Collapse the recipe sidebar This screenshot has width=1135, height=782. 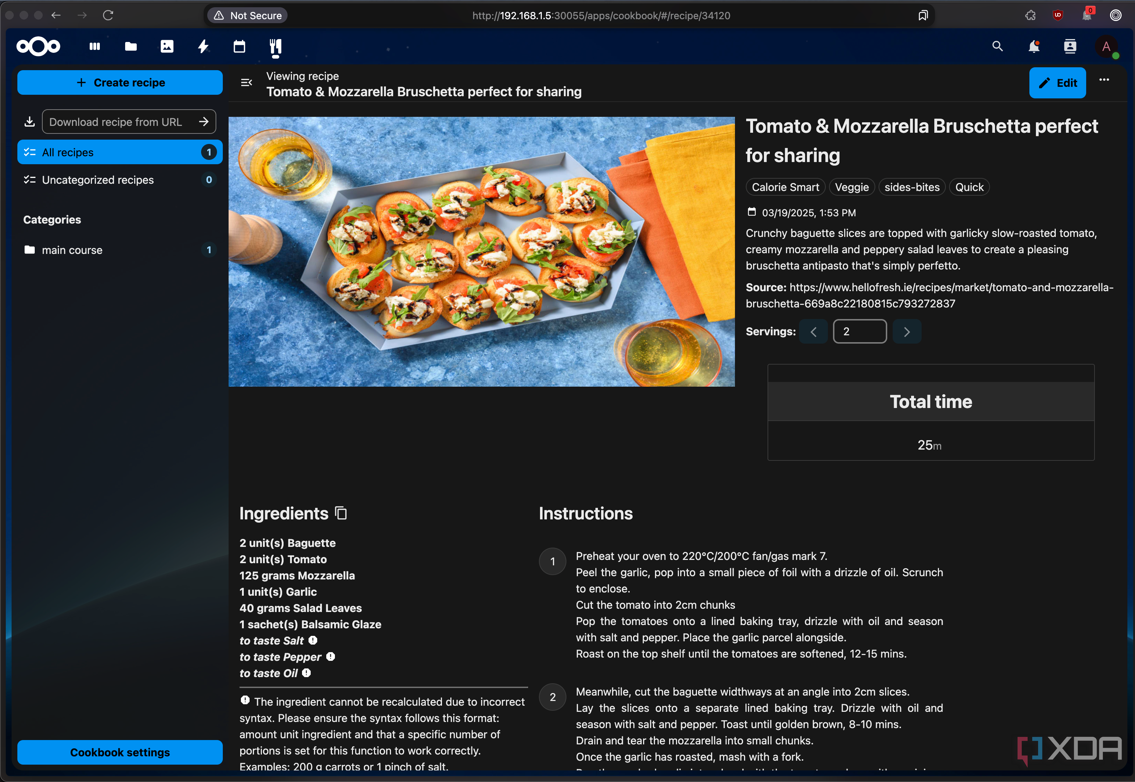(246, 83)
